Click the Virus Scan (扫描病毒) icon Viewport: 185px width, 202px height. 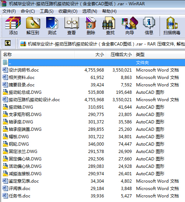click(172, 23)
